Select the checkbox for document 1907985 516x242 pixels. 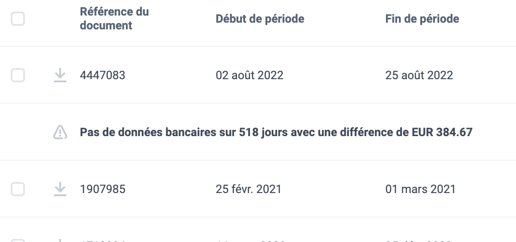pos(18,189)
